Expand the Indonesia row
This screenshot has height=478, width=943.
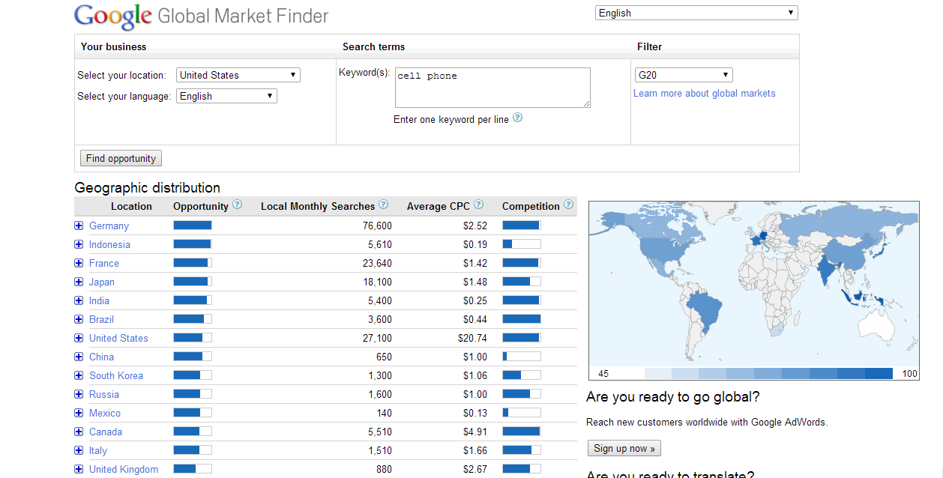pyautogui.click(x=79, y=244)
